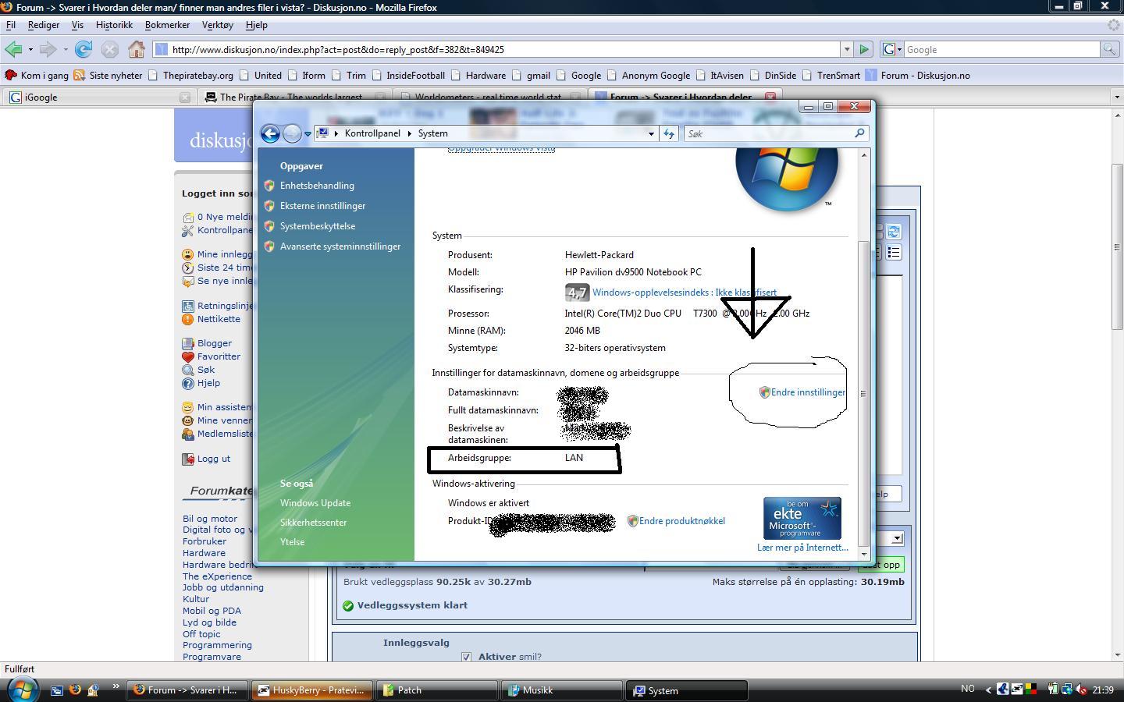Open the Historikk menu
The width and height of the screenshot is (1124, 702).
pyautogui.click(x=114, y=25)
